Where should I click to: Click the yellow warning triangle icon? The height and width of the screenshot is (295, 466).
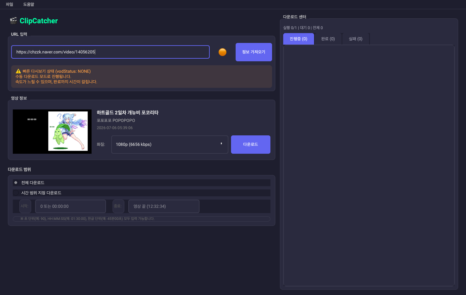tap(18, 71)
